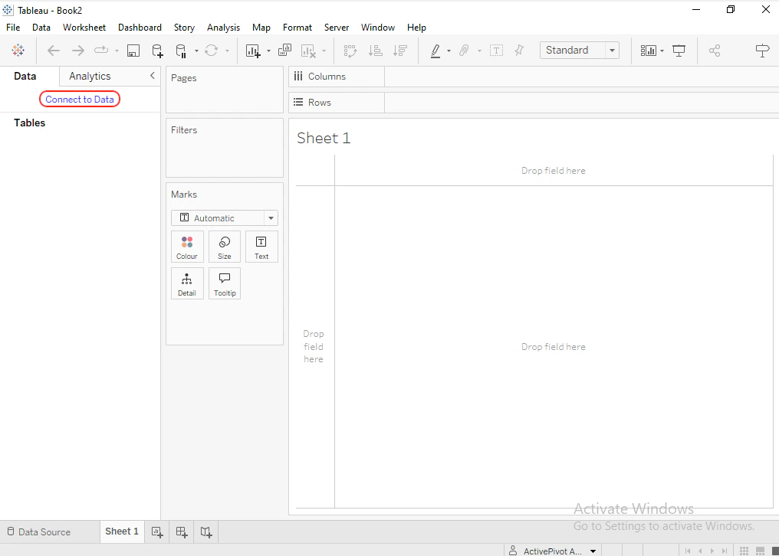The height and width of the screenshot is (556, 779).
Task: Open the Map menu
Action: click(x=261, y=28)
